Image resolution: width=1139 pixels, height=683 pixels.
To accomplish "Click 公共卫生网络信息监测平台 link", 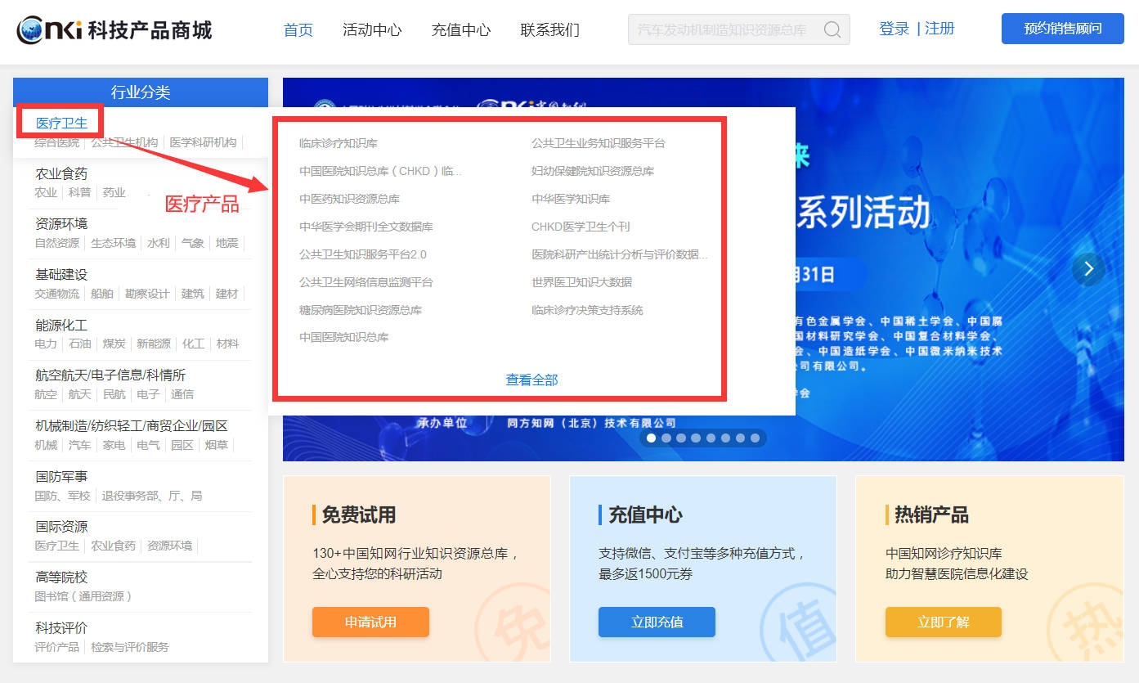I will pos(366,282).
